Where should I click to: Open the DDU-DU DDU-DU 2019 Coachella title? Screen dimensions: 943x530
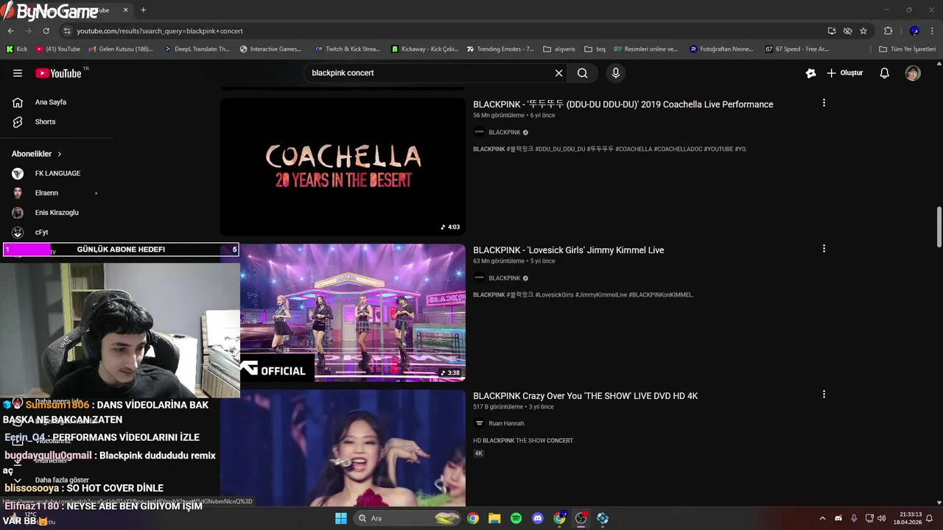(x=623, y=105)
